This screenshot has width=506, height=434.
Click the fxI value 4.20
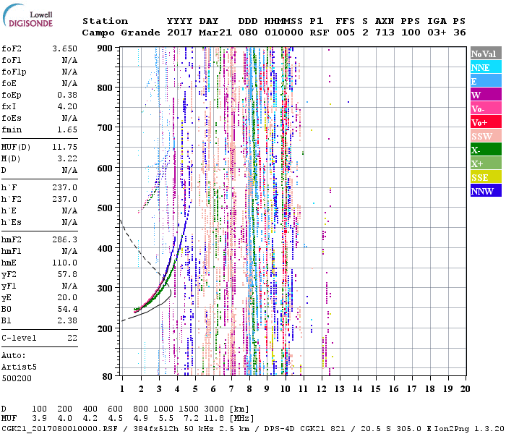67,106
